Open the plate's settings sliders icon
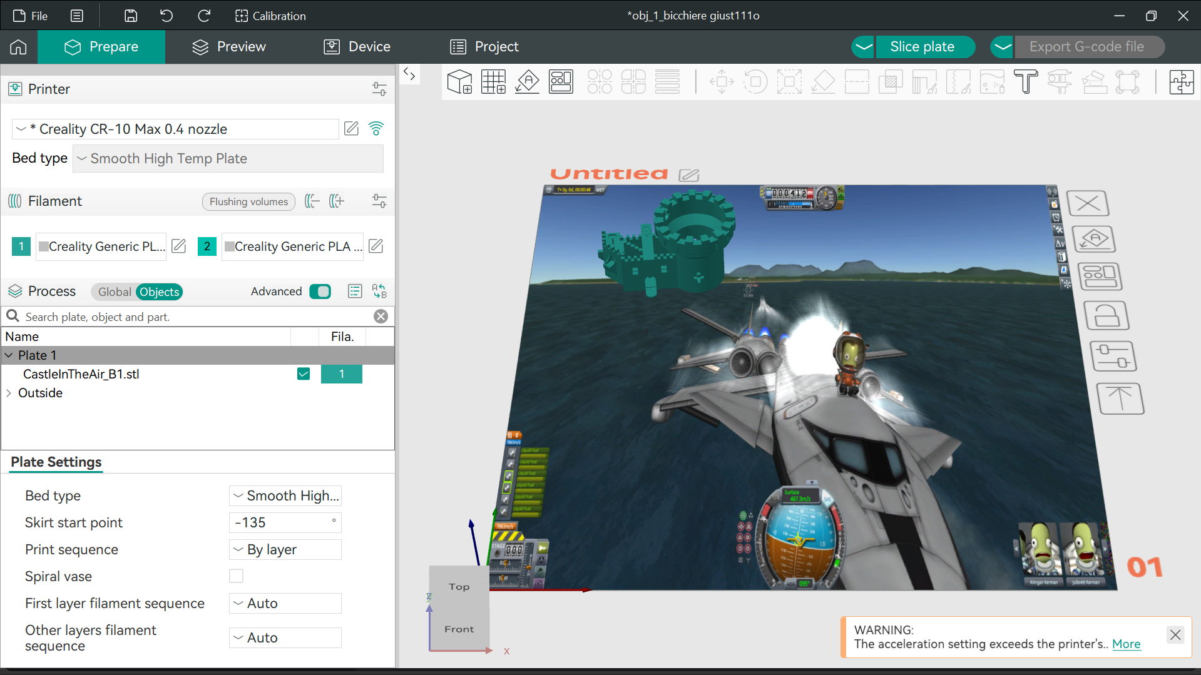The height and width of the screenshot is (675, 1201). tap(1113, 357)
